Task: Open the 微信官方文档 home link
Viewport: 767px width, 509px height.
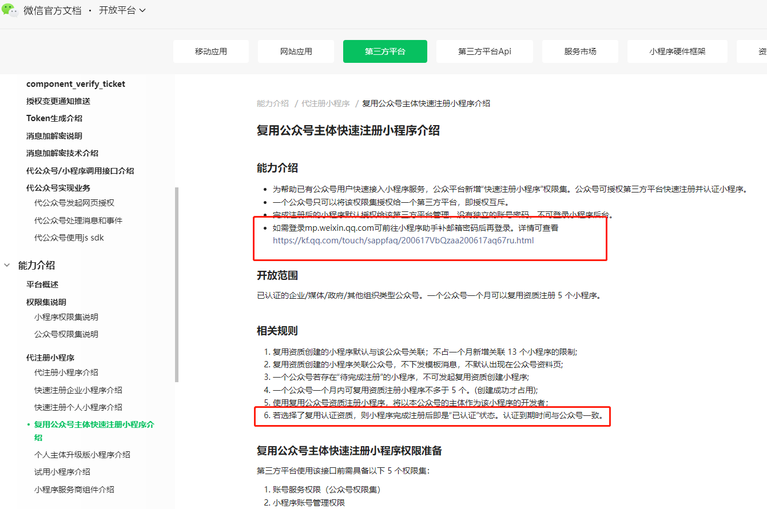Action: (x=53, y=11)
